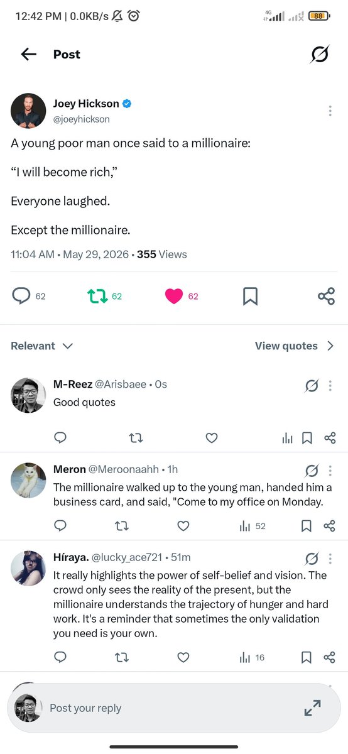Open three-dot menu on M-Reez's reply

[330, 386]
